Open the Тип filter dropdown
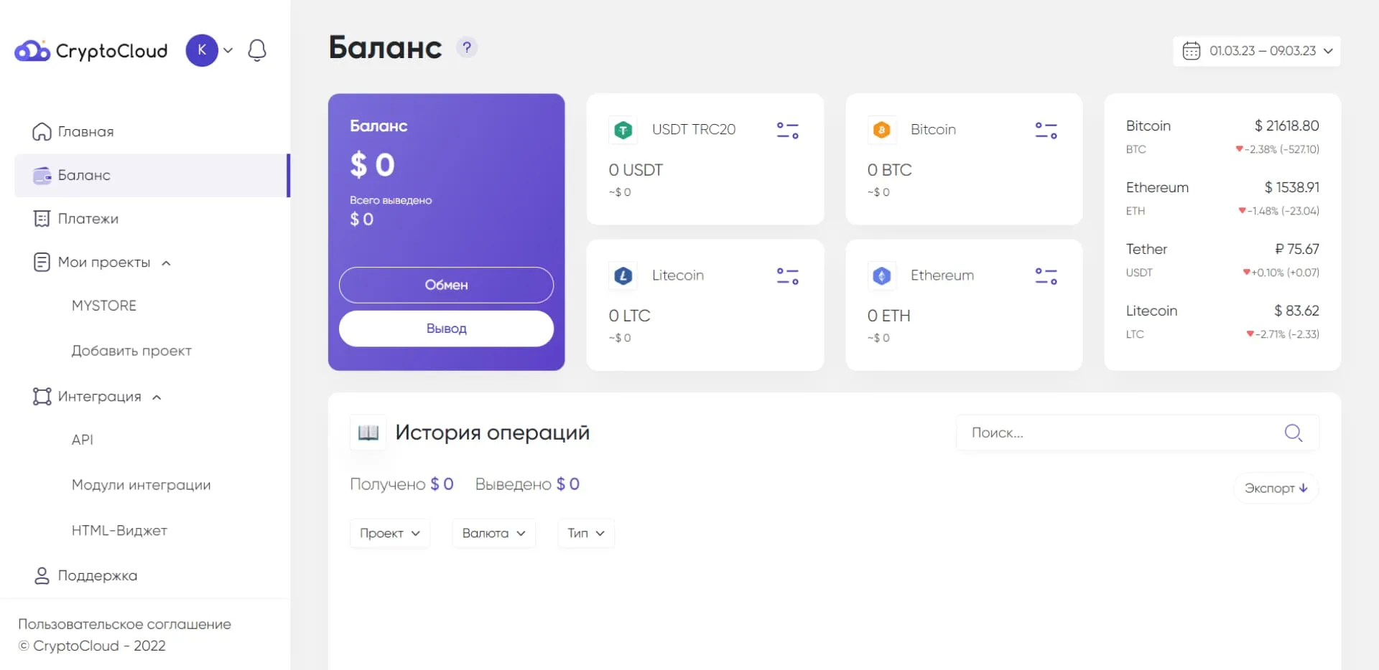Viewport: 1379px width, 670px height. (586, 533)
